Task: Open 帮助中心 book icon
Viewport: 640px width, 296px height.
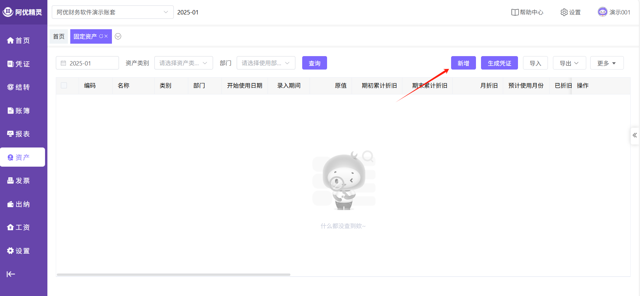Action: [x=515, y=12]
